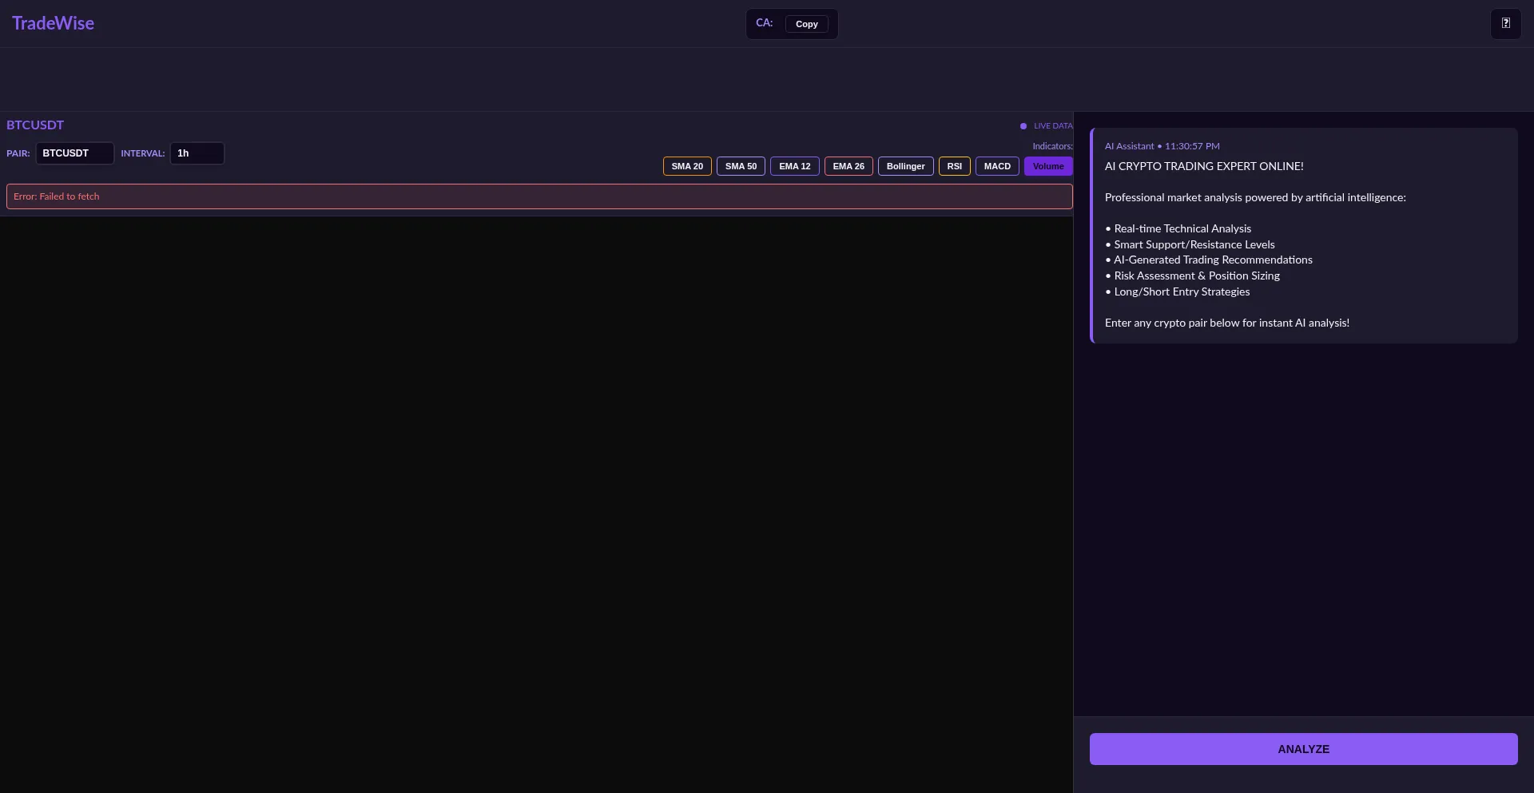Viewport: 1534px width, 793px height.
Task: Enable the SMA 50 indicator
Action: pyautogui.click(x=741, y=166)
